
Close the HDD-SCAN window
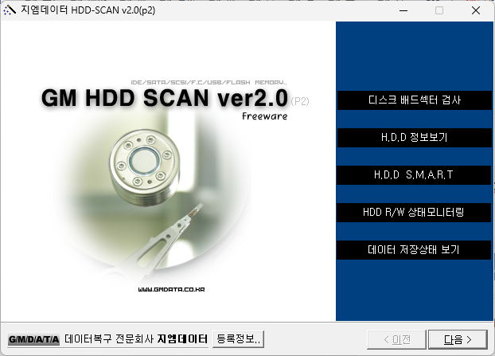pyautogui.click(x=476, y=10)
